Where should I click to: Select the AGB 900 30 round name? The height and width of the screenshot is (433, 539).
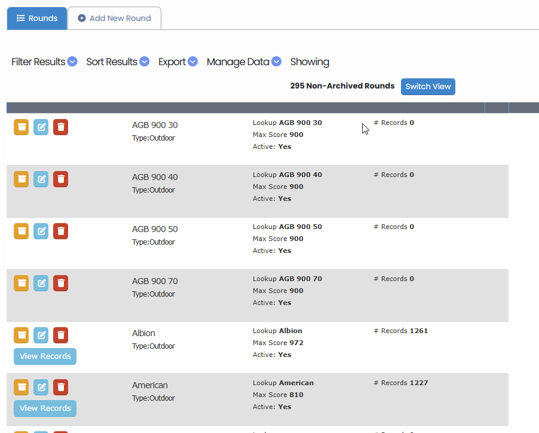click(x=155, y=125)
